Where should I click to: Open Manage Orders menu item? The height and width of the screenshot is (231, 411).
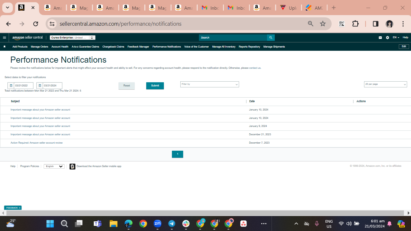coord(40,47)
